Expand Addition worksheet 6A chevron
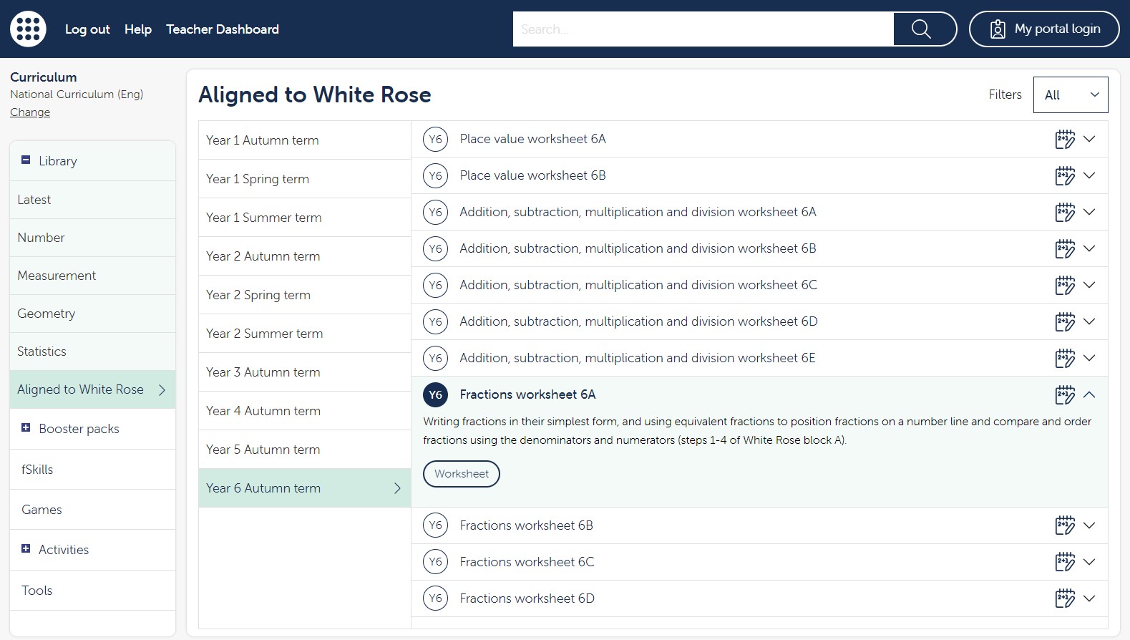 click(1089, 212)
